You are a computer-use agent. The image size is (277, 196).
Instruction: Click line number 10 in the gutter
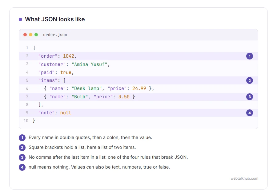click(26, 120)
